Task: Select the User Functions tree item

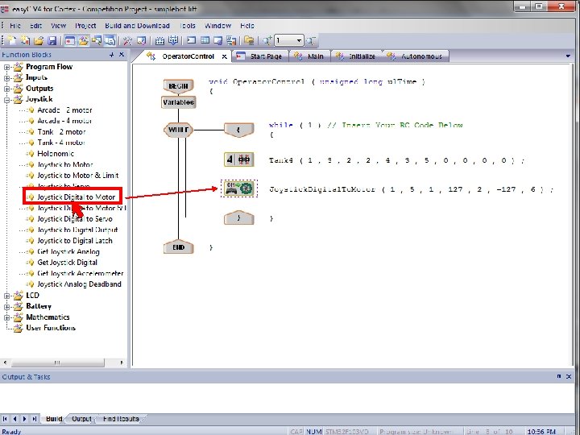Action: pos(50,328)
